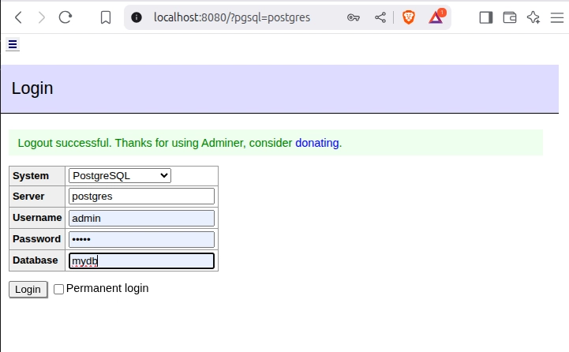Open the Brave Wallet icon
The image size is (569, 352).
(x=510, y=17)
